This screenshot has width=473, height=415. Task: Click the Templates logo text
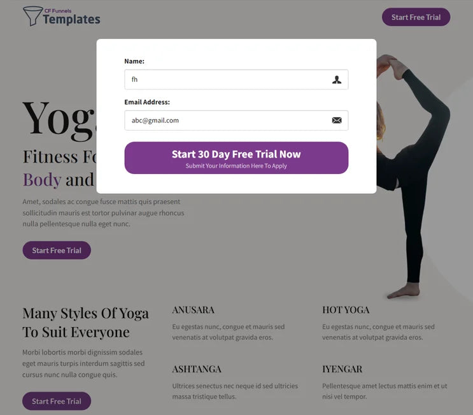click(71, 19)
